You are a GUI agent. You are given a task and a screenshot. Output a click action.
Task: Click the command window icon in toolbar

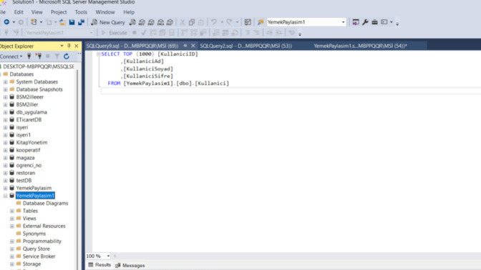384,22
